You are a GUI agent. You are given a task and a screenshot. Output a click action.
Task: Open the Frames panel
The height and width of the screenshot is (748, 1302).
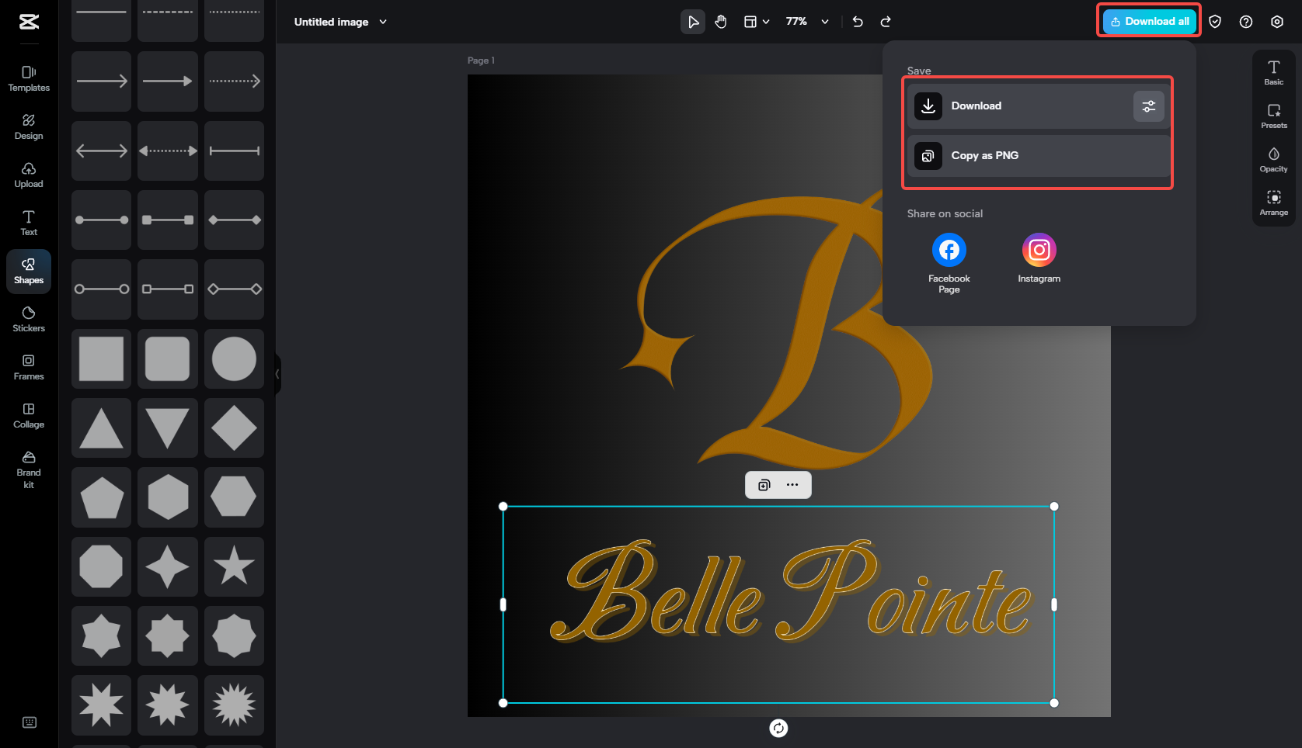click(28, 367)
